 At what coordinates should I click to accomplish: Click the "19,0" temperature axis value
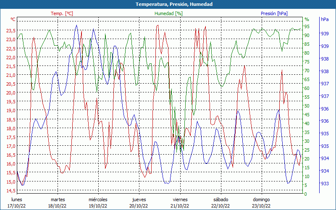tap(11, 110)
